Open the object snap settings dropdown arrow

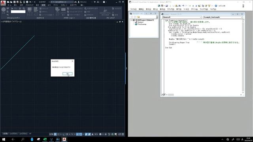(x=83, y=134)
